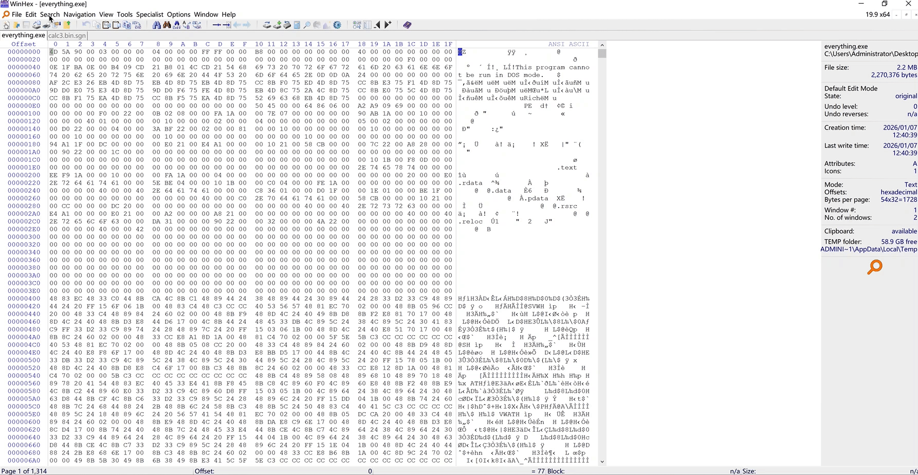The height and width of the screenshot is (475, 918).
Task: Click the New file icon
Action: click(6, 25)
